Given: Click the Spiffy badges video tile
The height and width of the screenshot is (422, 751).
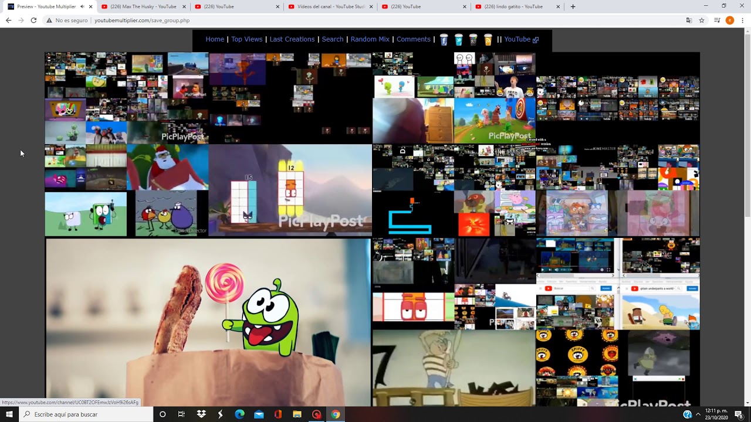Looking at the screenshot, I should [577, 352].
